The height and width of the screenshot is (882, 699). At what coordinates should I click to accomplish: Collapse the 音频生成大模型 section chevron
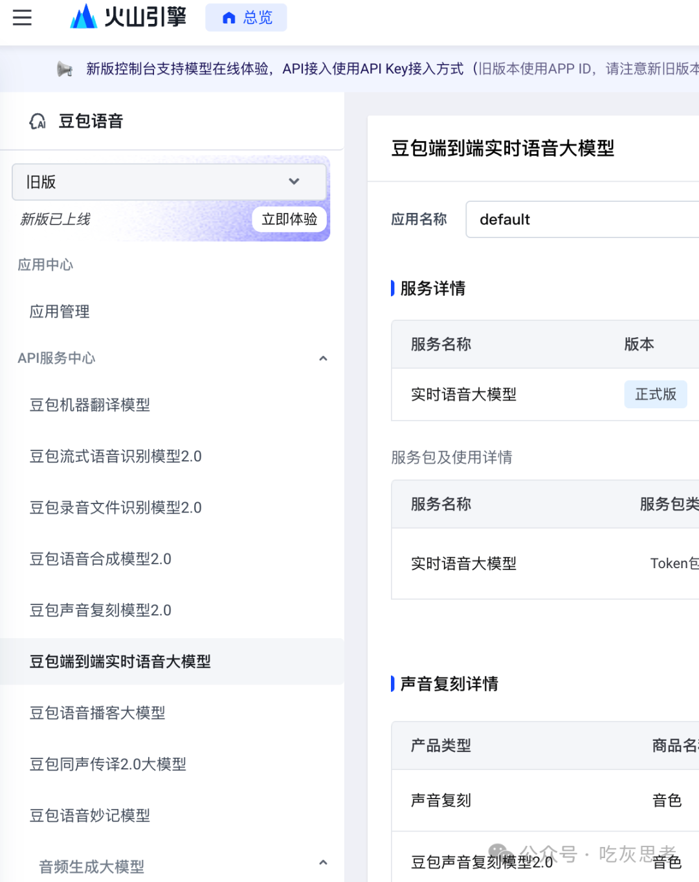pos(323,863)
